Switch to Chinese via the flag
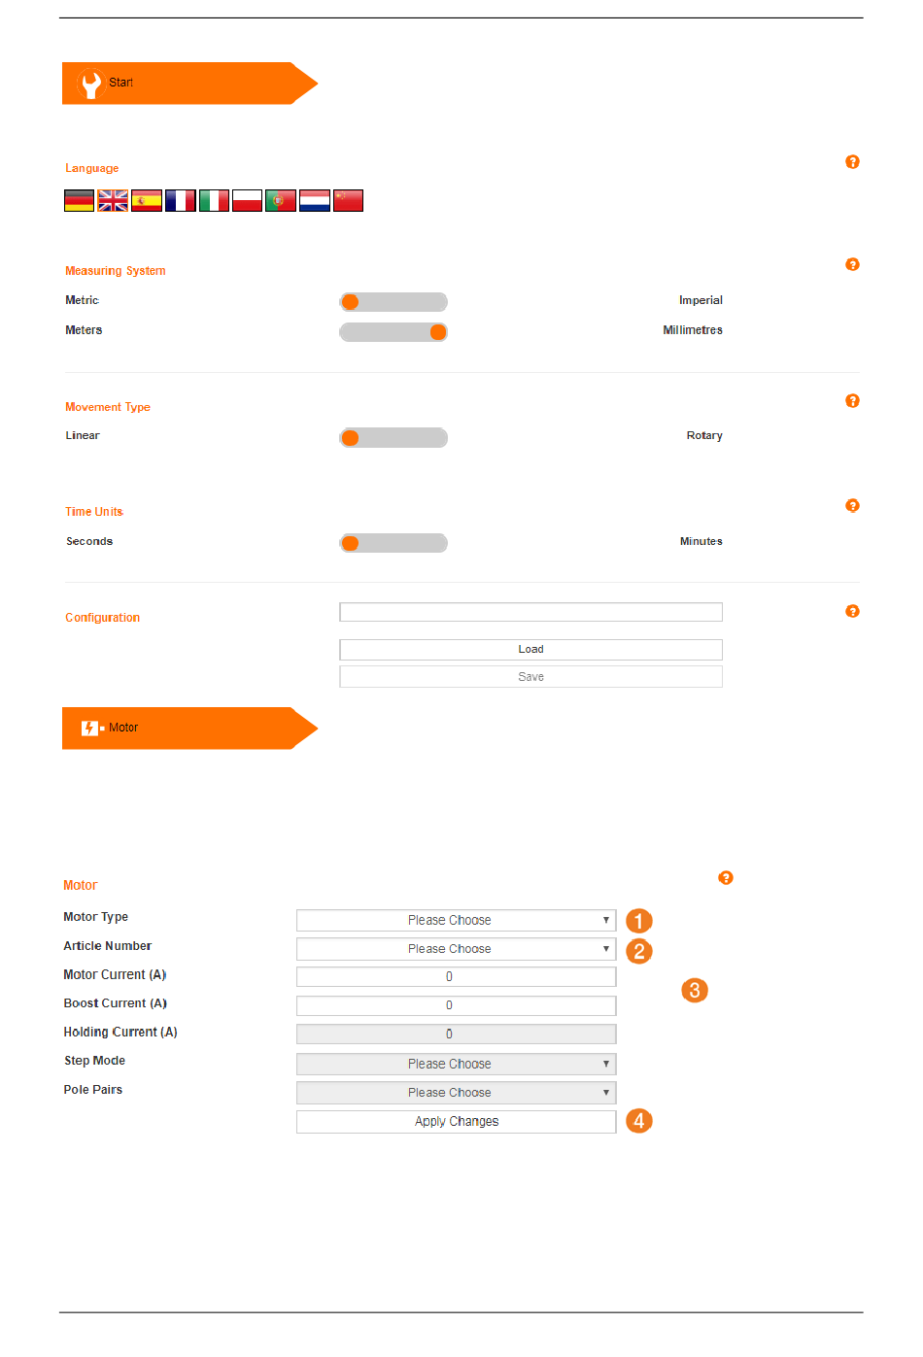Screen dimensions: 923x1357 pos(348,201)
